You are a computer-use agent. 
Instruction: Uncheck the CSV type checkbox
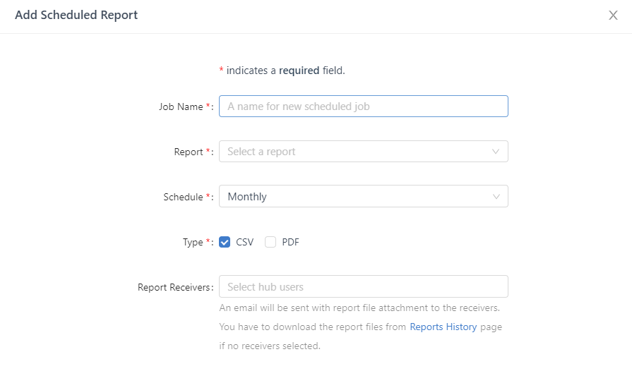point(225,242)
